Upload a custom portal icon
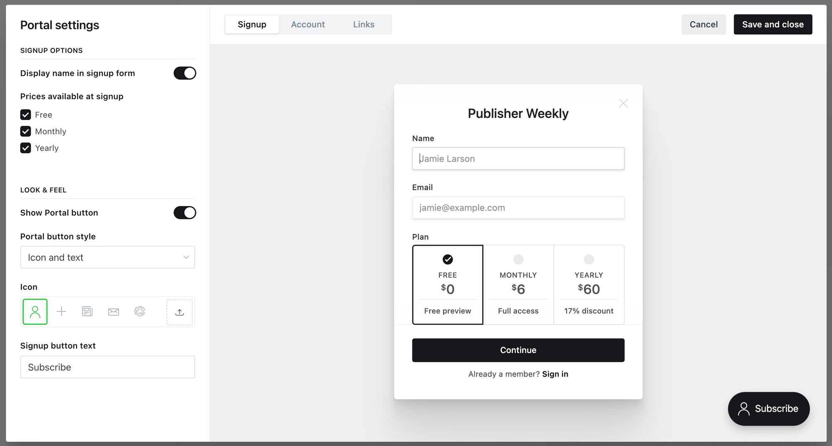Image resolution: width=832 pixels, height=446 pixels. click(x=179, y=311)
